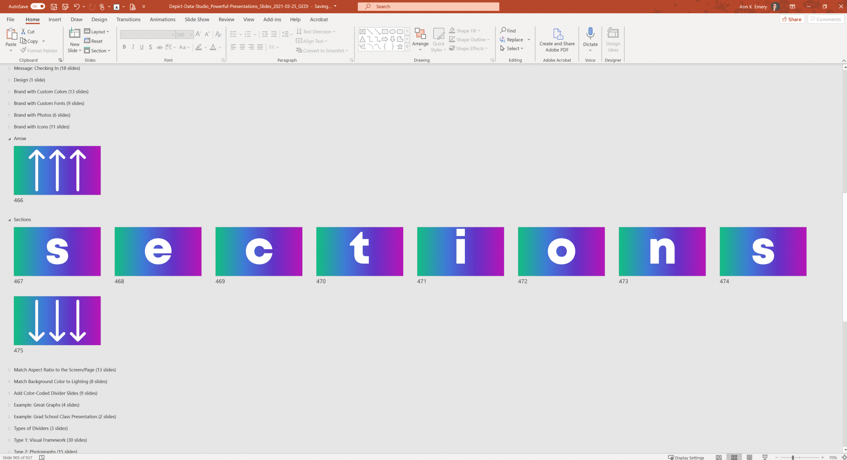
Task: Click Display Settings in status bar
Action: 686,457
